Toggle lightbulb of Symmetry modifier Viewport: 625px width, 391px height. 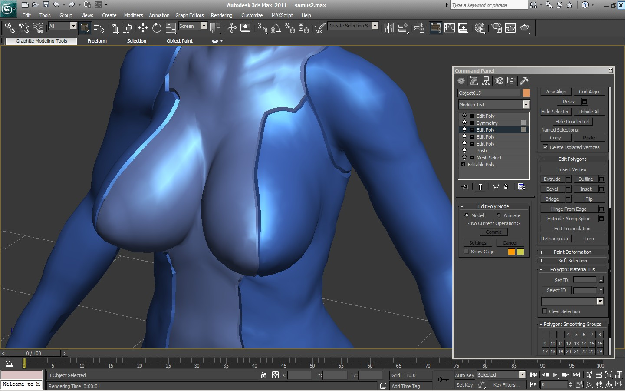(x=464, y=123)
